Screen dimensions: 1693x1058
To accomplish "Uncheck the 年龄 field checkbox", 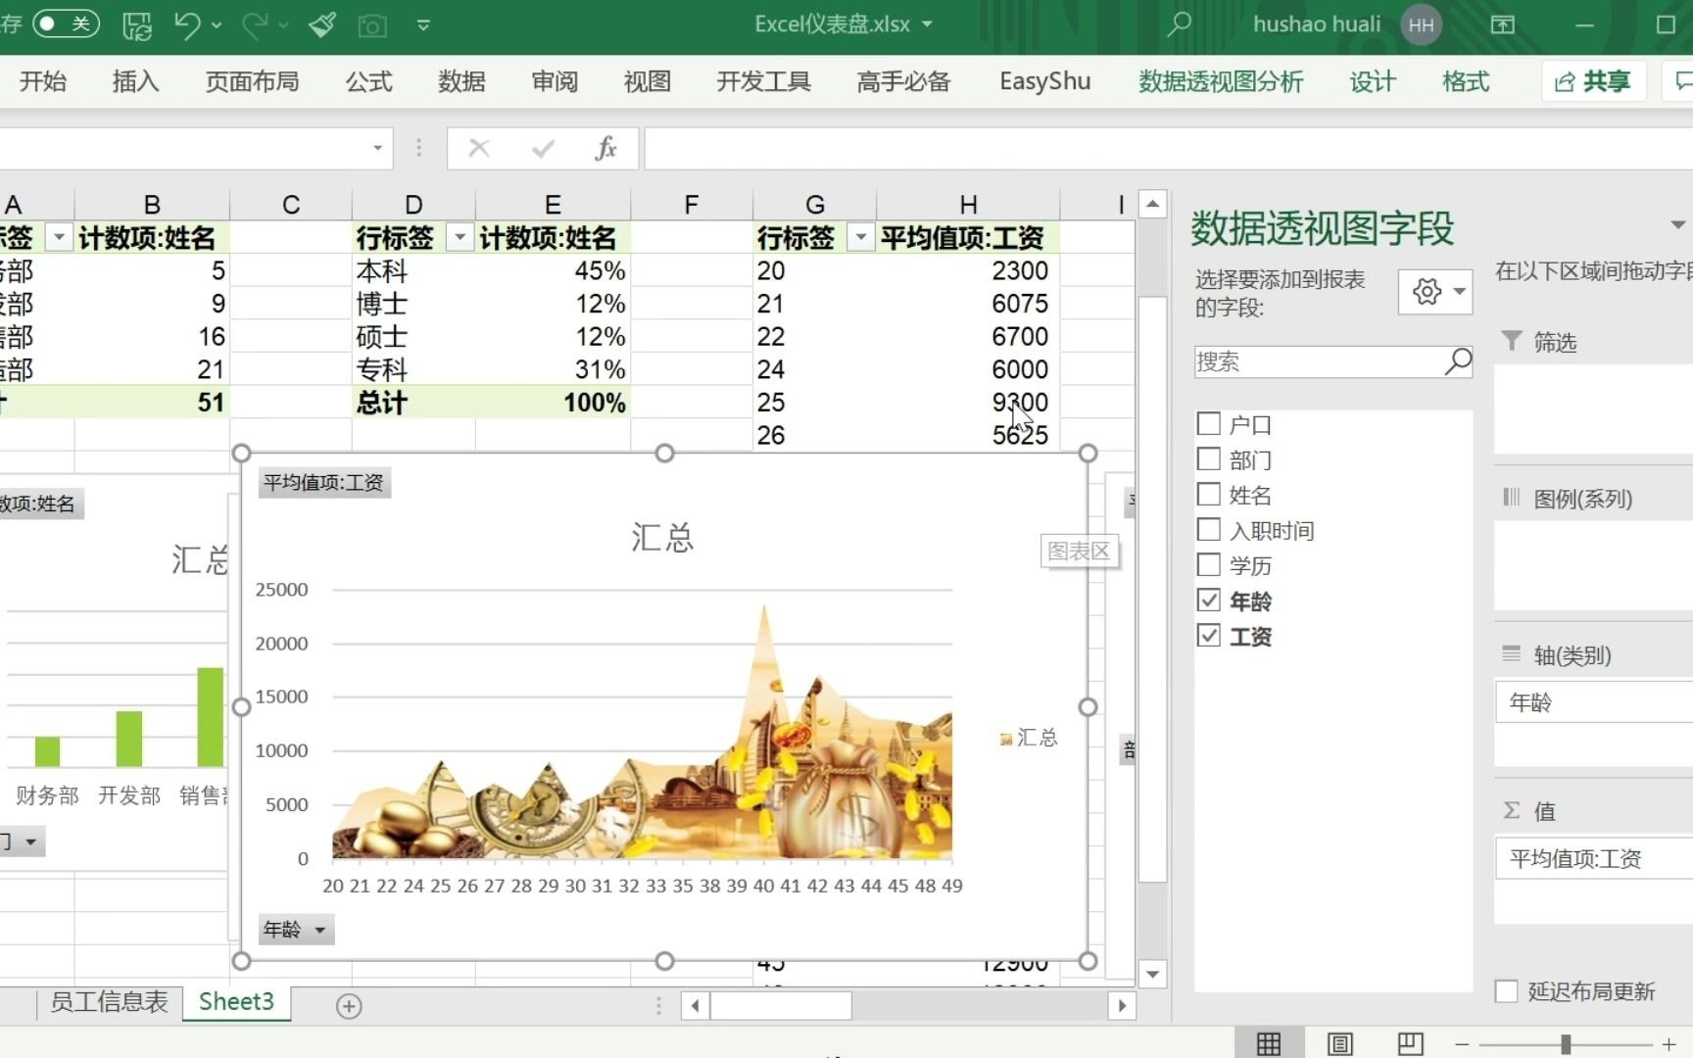I will (x=1208, y=601).
